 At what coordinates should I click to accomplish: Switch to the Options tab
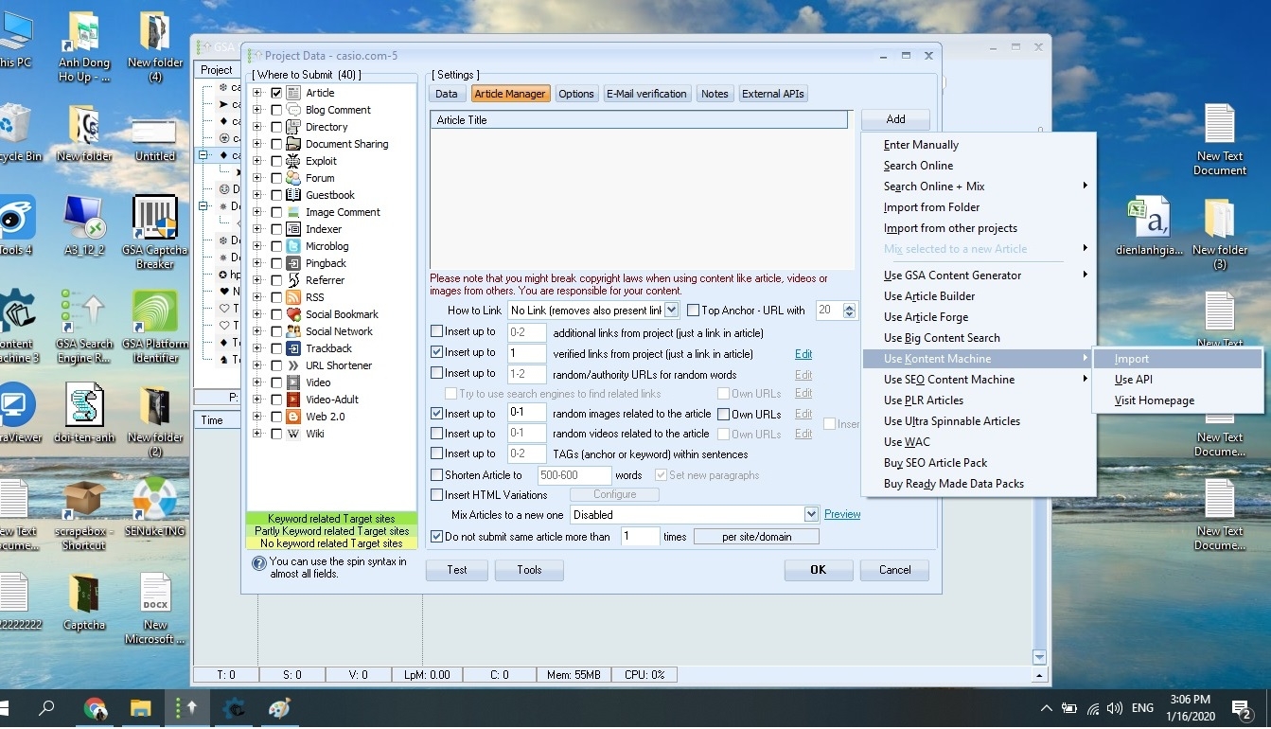pos(576,94)
